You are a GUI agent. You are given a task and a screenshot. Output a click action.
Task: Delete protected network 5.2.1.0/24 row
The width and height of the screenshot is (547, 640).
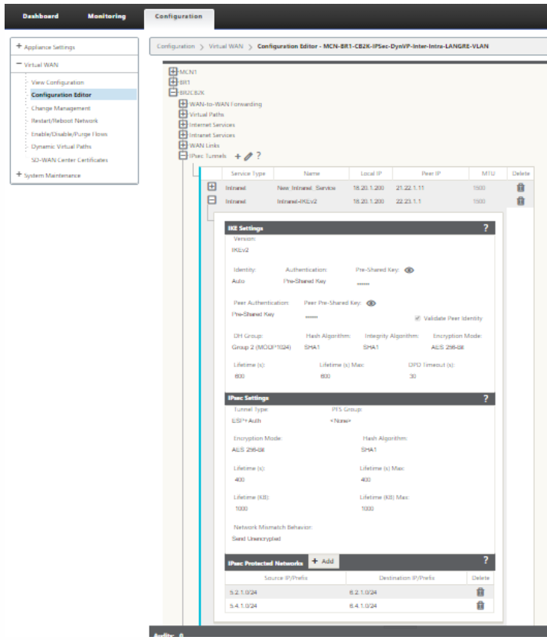coord(480,592)
